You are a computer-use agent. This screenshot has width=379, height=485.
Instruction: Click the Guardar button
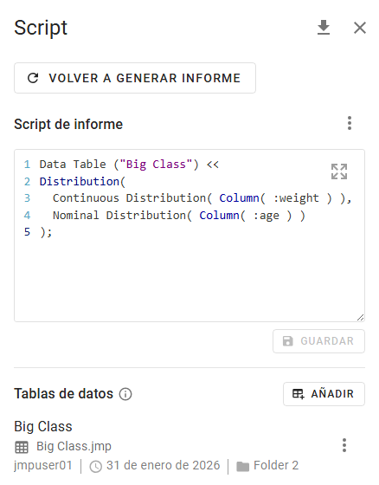[x=318, y=341]
